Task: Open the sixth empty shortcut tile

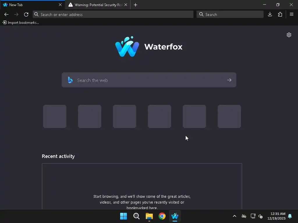Action: [x=229, y=116]
